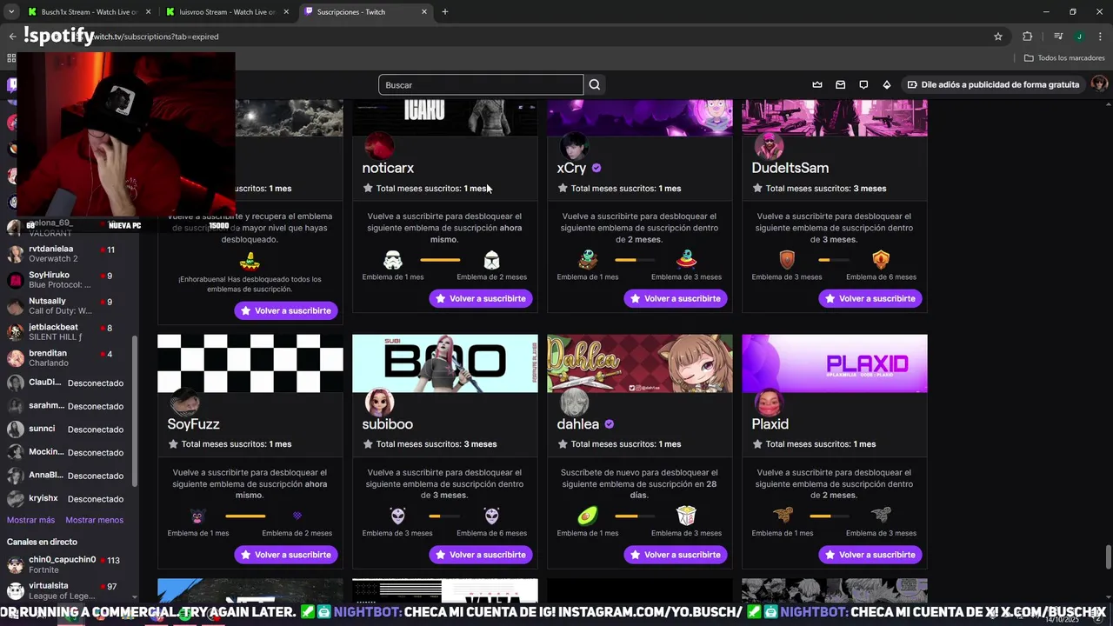Click Mostrar más link in sidebar
The image size is (1113, 626).
(30, 520)
